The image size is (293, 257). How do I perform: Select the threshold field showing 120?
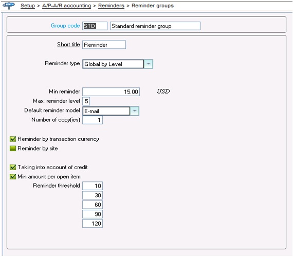93,224
